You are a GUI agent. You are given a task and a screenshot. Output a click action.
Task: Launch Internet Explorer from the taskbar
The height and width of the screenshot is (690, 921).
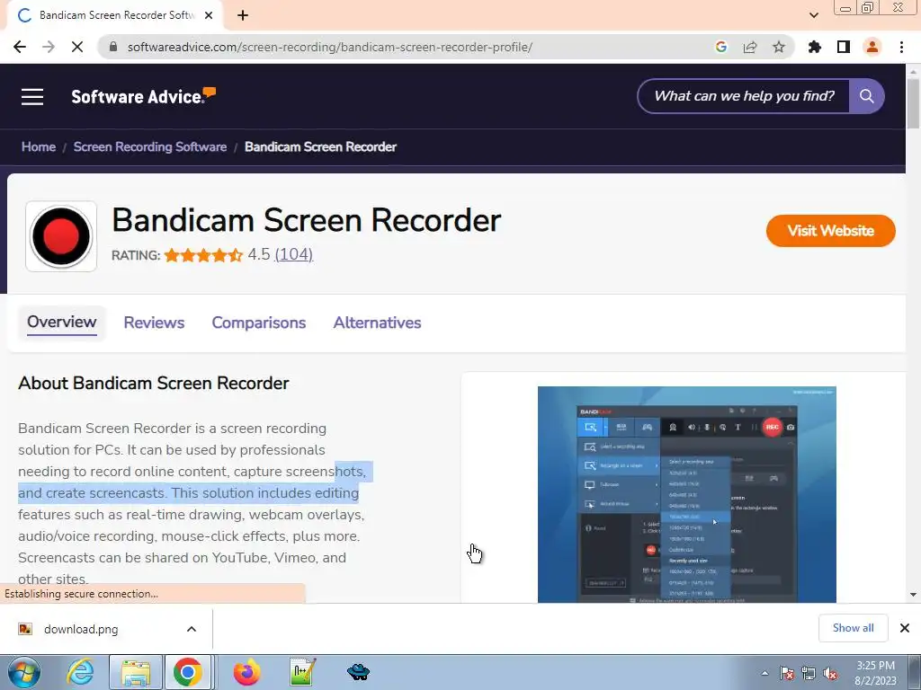tap(80, 672)
